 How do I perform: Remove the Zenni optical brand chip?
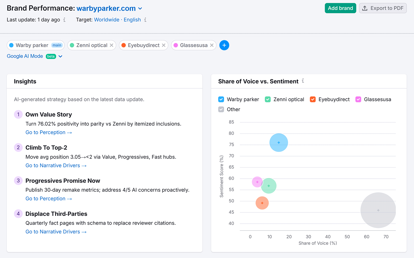pyautogui.click(x=112, y=45)
